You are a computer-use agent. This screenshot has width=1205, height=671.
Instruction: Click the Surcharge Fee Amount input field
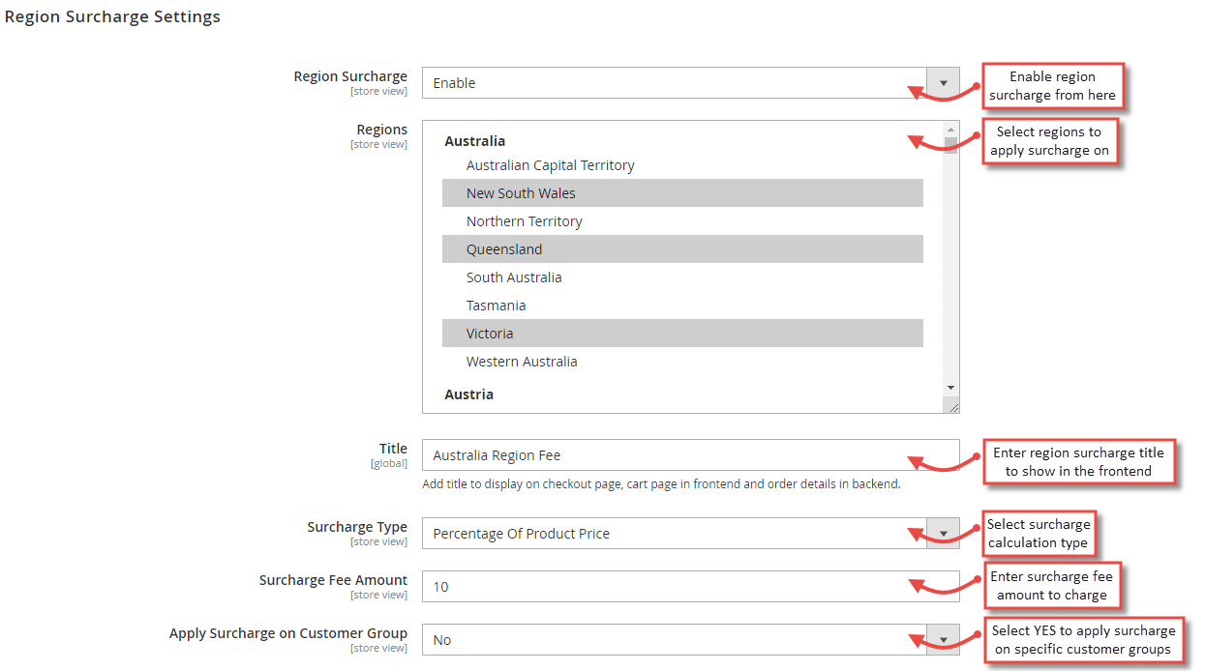(x=690, y=587)
